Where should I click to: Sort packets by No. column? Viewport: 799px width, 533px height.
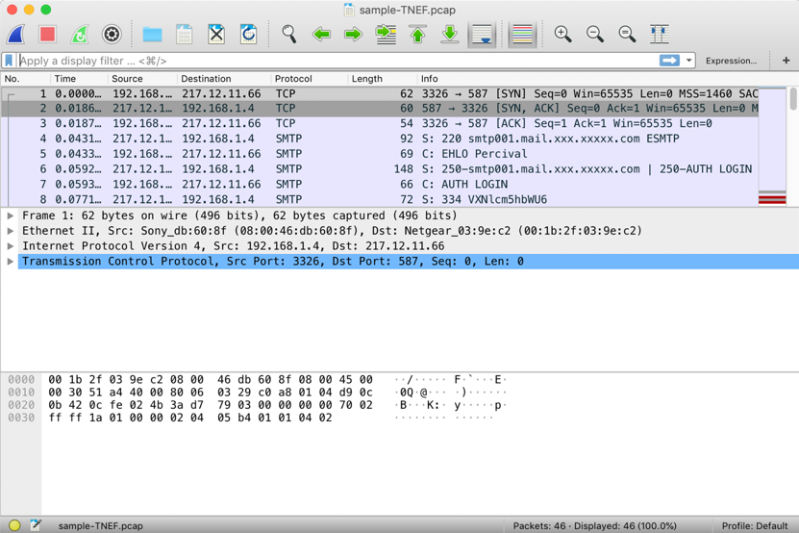(x=25, y=79)
